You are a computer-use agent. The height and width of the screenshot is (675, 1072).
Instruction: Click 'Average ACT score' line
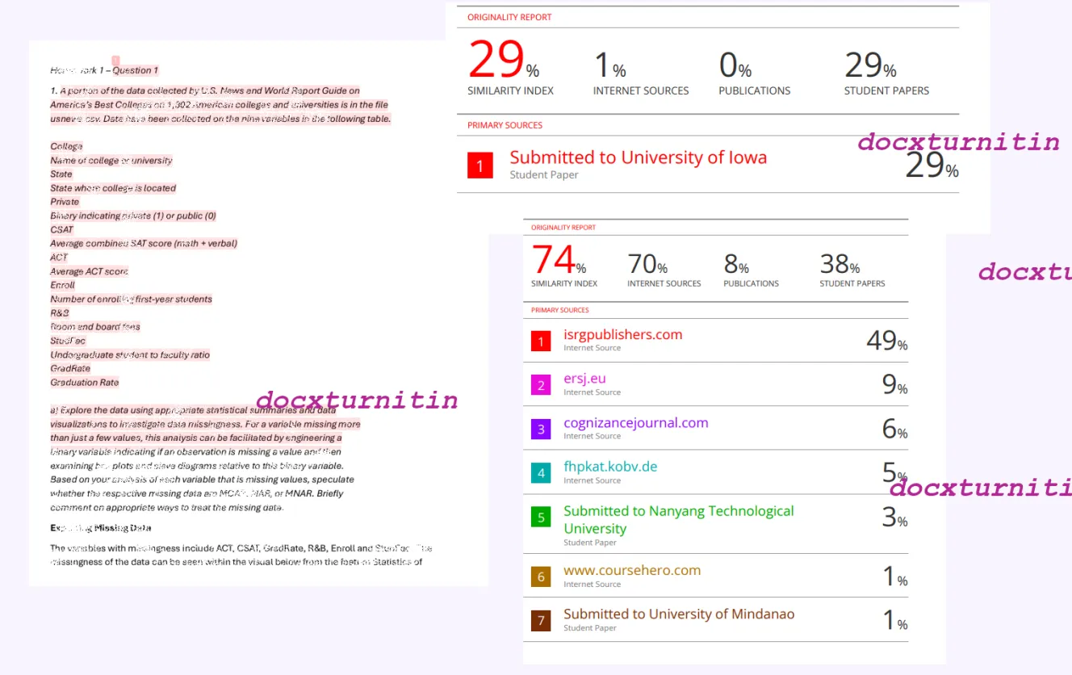pos(89,271)
